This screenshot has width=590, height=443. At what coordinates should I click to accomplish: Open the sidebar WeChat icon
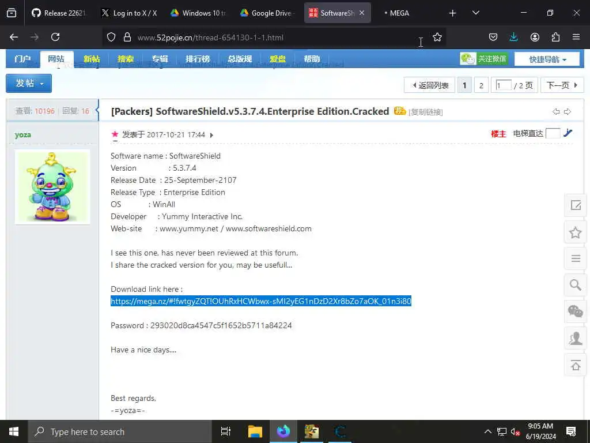[576, 311]
